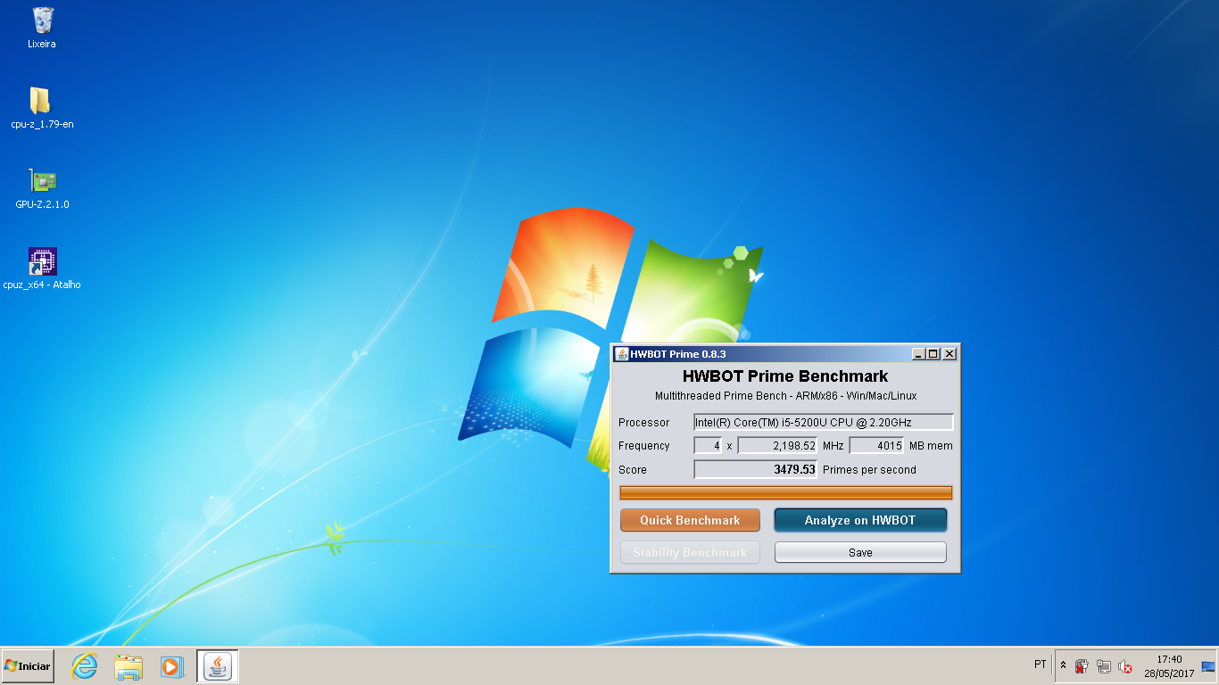Click the memory field showing 4015
Image resolution: width=1219 pixels, height=685 pixels.
(x=877, y=445)
